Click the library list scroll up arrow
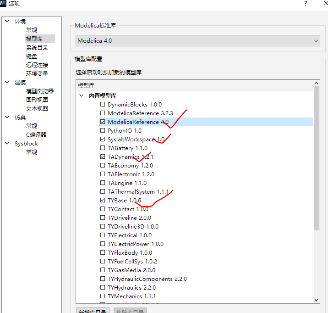 pyautogui.click(x=316, y=83)
